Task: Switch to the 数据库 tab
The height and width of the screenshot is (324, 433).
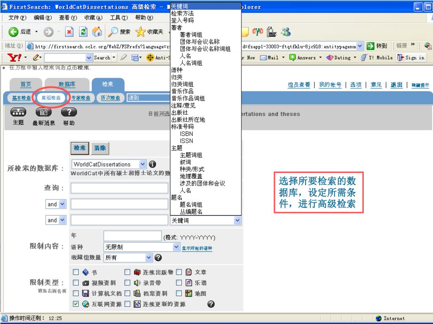Action: click(67, 84)
